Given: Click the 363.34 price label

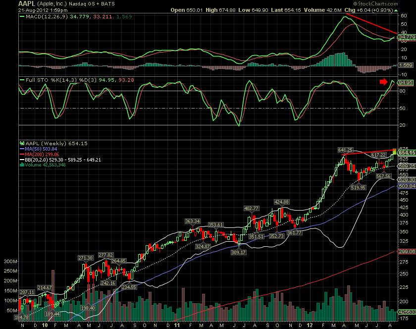Looking at the screenshot, I should [x=193, y=221].
